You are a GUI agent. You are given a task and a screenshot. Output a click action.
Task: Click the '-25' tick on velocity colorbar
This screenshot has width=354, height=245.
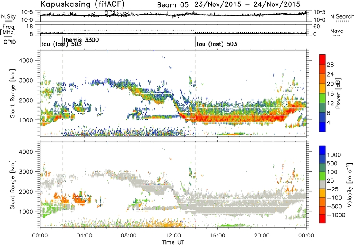pyautogui.click(x=333, y=189)
